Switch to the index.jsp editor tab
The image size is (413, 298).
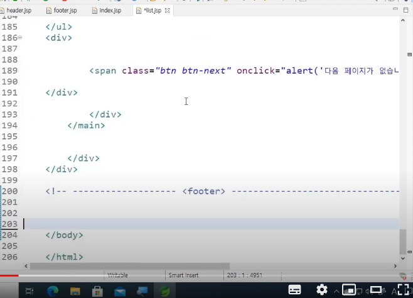pos(107,11)
